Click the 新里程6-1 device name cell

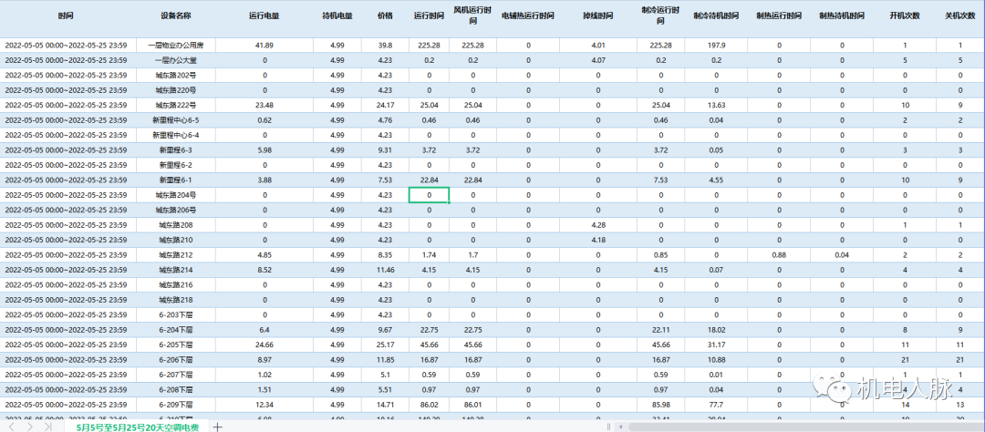click(175, 180)
